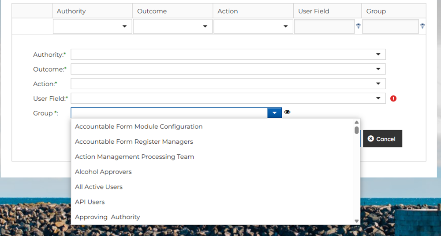Click the User Field column filter icon
Image resolution: width=441 pixels, height=236 pixels.
358,26
